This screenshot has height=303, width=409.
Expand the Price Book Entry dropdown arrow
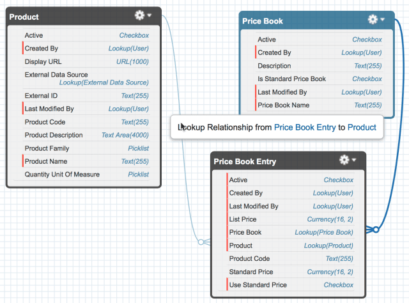coord(354,160)
